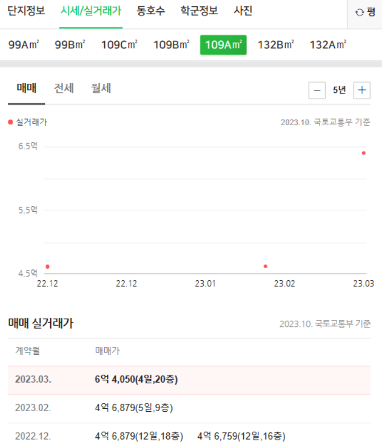Click the 23.01 x-axis label
The image size is (382, 447).
click(x=206, y=284)
